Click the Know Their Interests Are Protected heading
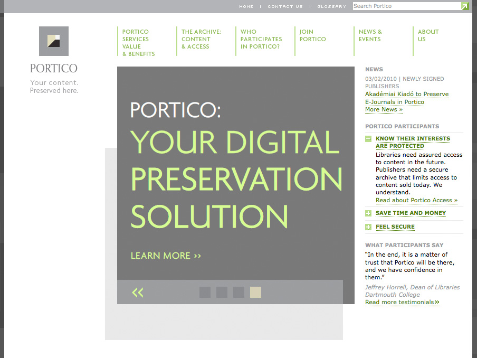 pos(413,142)
